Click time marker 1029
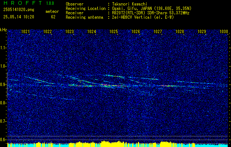 (x=202, y=31)
